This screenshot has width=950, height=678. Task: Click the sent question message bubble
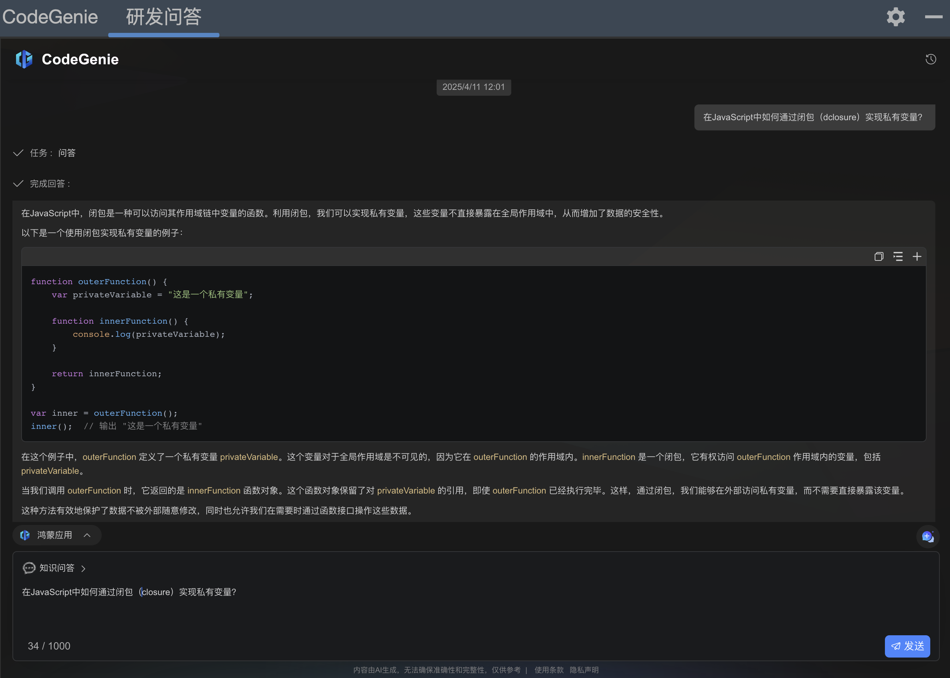click(814, 117)
